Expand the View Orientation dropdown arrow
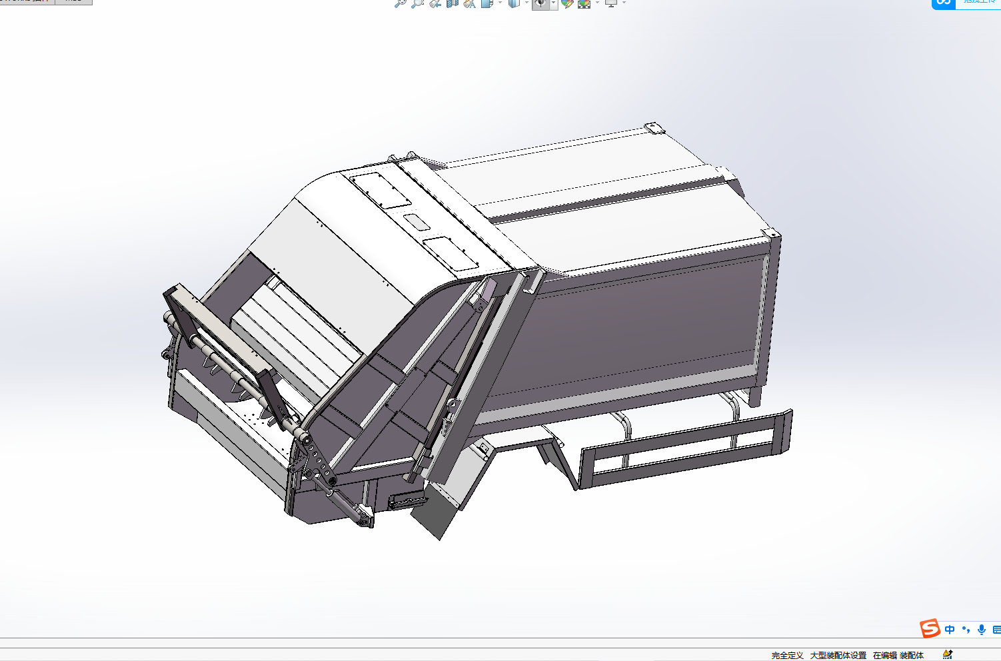Image resolution: width=1001 pixels, height=661 pixels. point(500,3)
